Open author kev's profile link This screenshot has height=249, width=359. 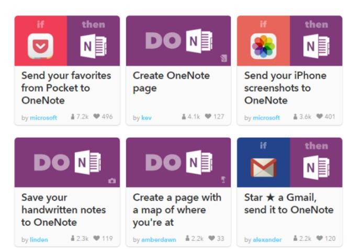click(147, 117)
